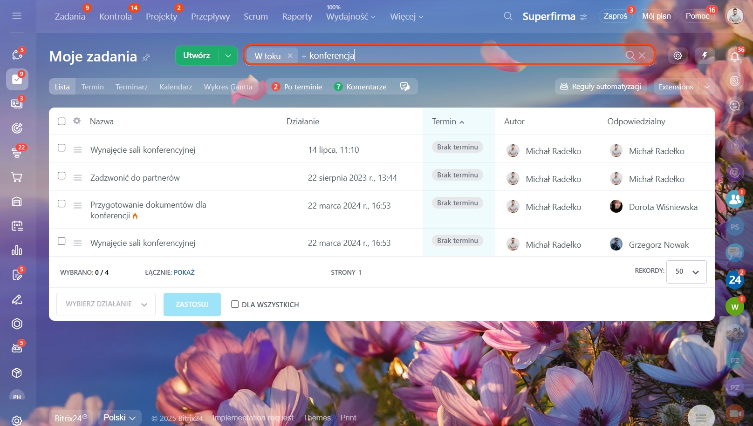Switch to the Kalendarz view tab
Viewport: 753px width, 426px height.
click(x=176, y=87)
